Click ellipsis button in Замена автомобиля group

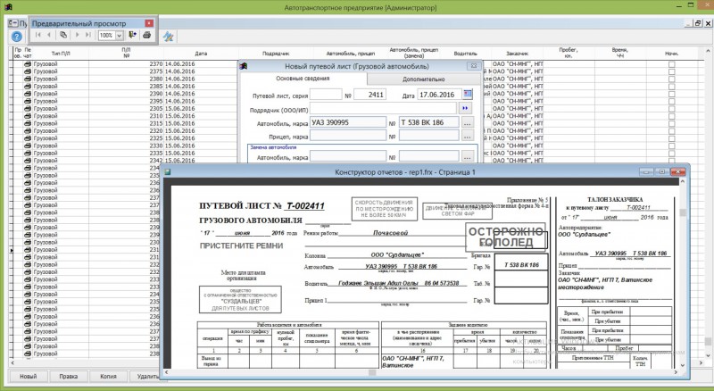pos(467,157)
